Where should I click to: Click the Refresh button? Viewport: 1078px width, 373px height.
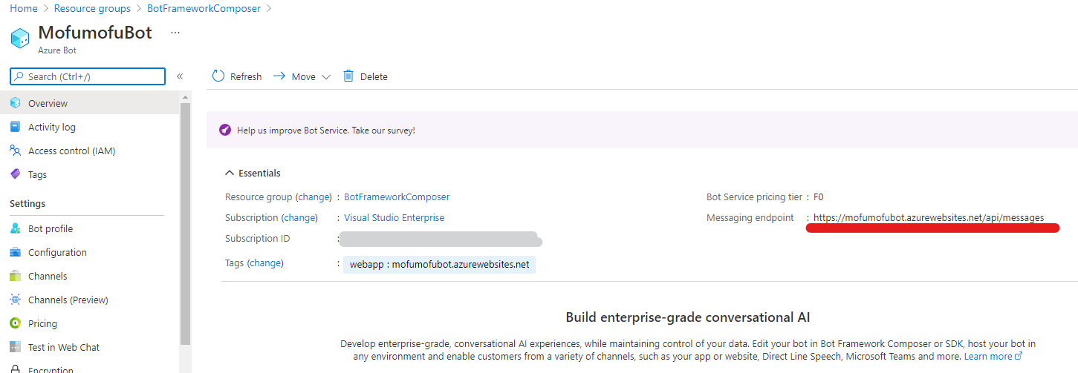tap(237, 76)
